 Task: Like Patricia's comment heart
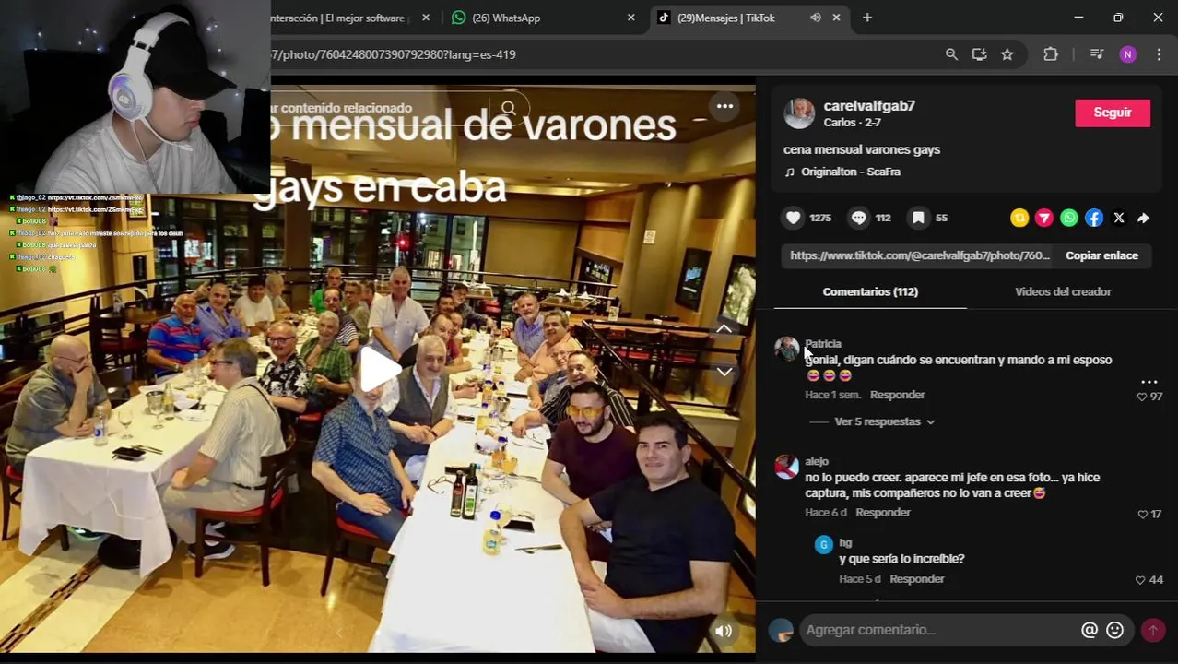[1142, 397]
